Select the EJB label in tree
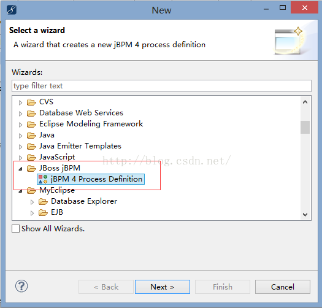Viewport: 322px width, 308px height. coord(57,212)
